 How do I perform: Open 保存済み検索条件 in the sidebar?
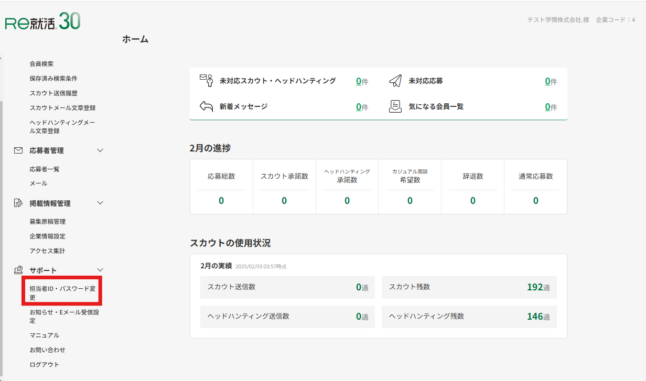point(53,79)
